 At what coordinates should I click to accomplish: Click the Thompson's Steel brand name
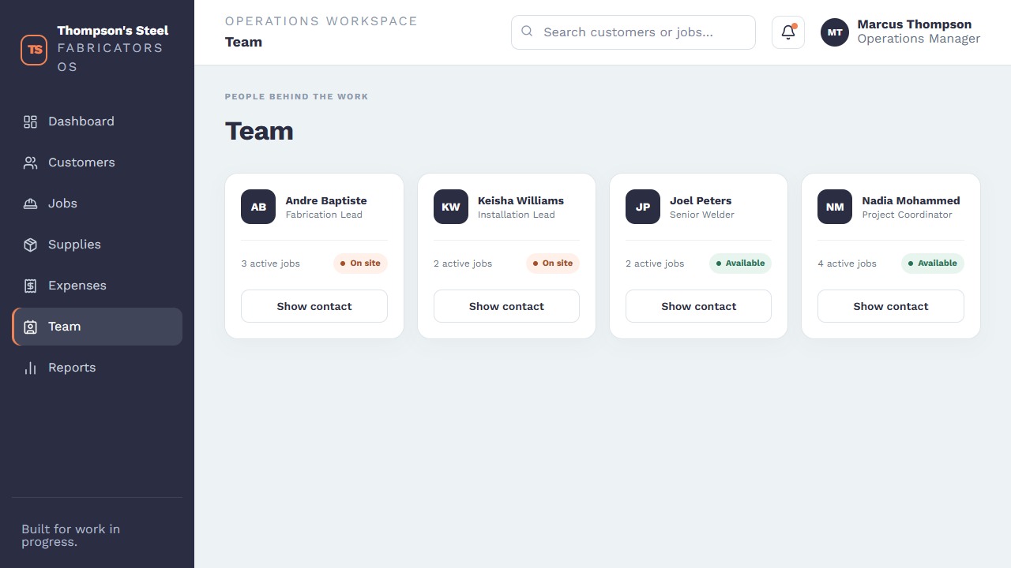point(113,30)
